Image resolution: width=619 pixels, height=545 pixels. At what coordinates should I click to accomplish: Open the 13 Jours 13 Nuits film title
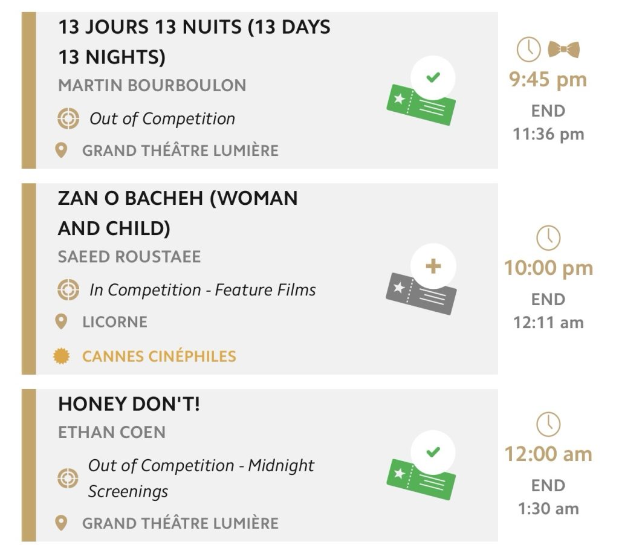pos(193,42)
